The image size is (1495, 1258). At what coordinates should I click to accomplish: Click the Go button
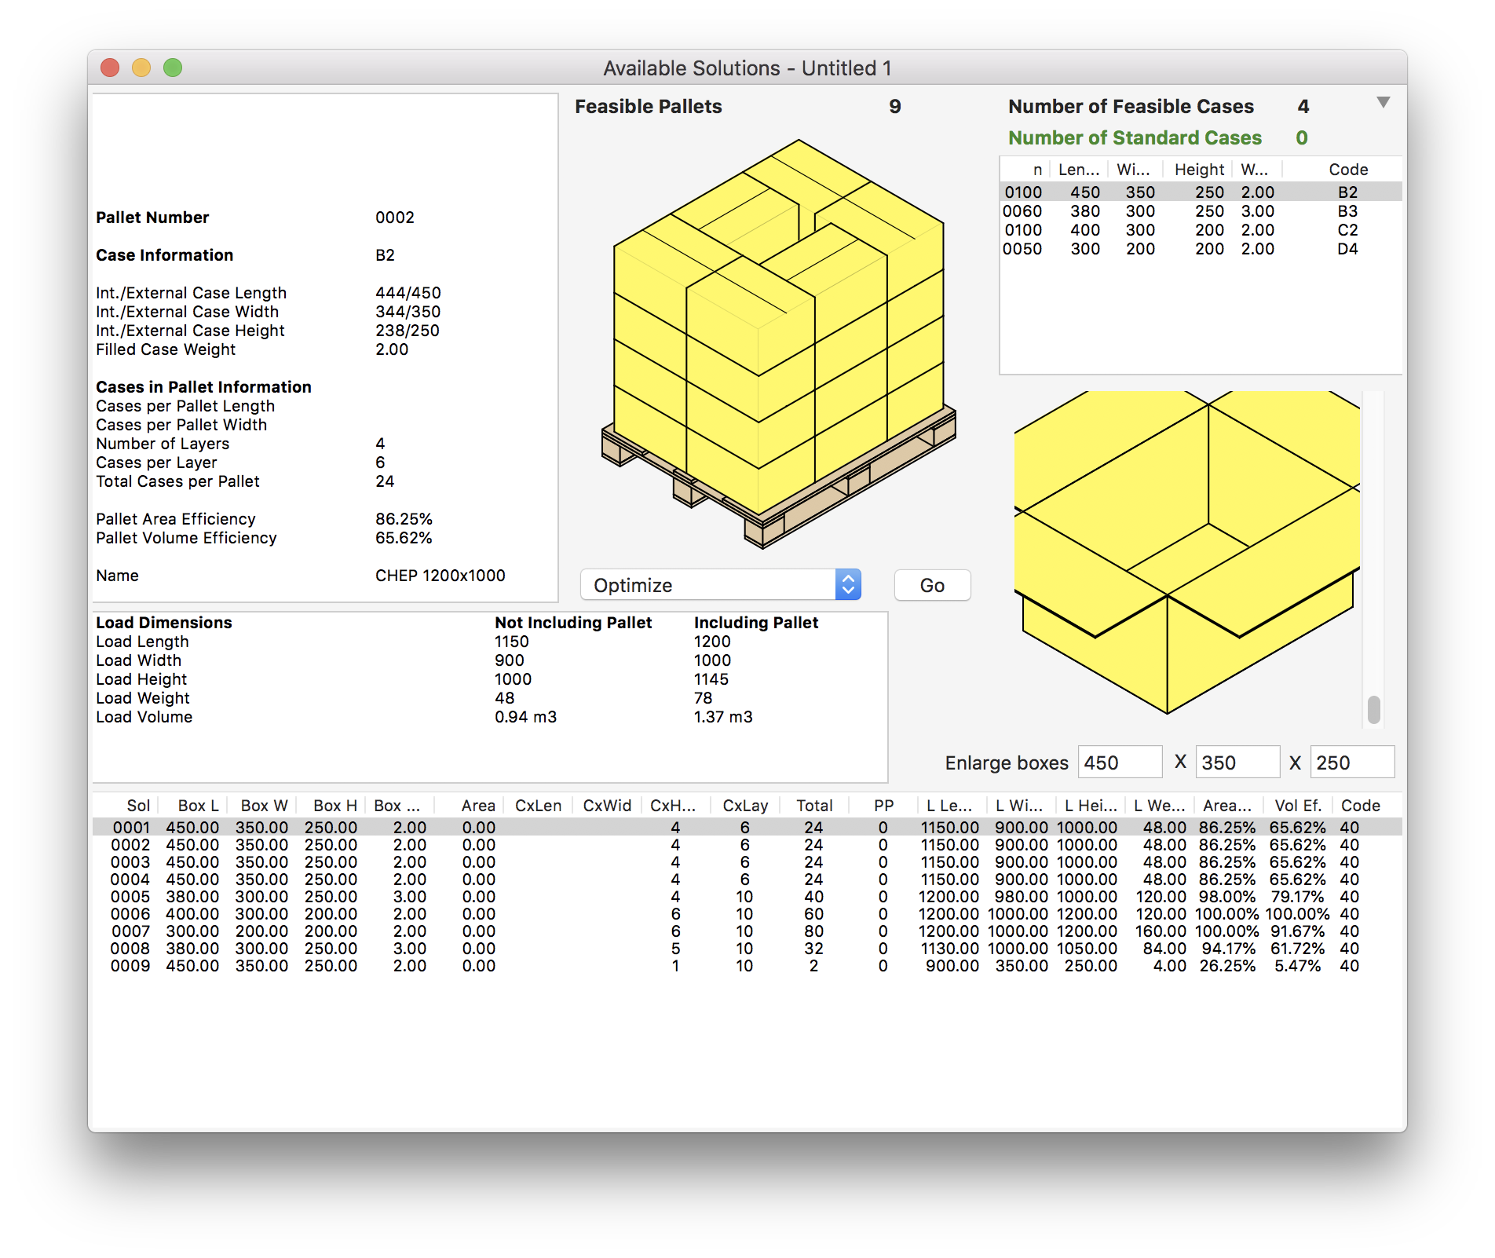point(932,585)
